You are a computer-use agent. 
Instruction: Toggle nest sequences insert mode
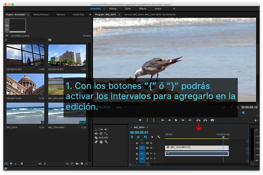132,137
